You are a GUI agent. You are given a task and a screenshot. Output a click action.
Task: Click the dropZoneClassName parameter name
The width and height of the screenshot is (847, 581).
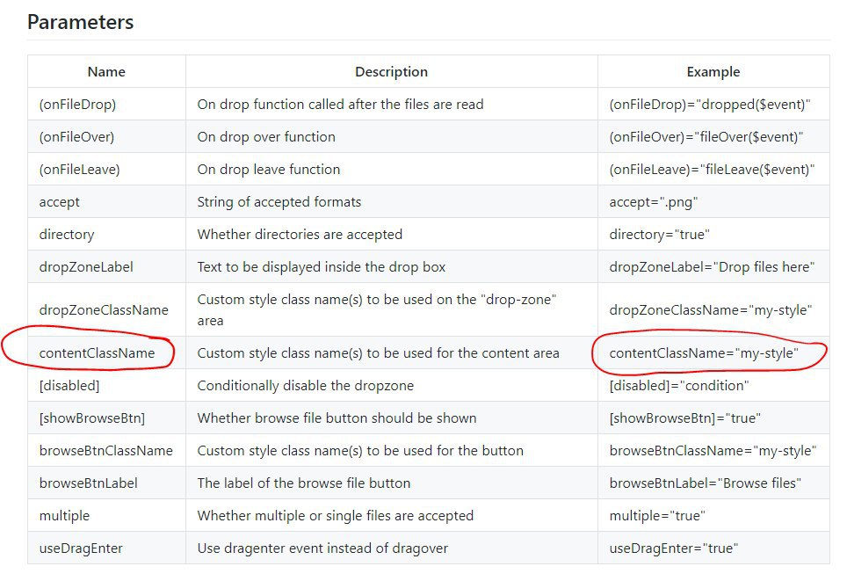coord(104,310)
